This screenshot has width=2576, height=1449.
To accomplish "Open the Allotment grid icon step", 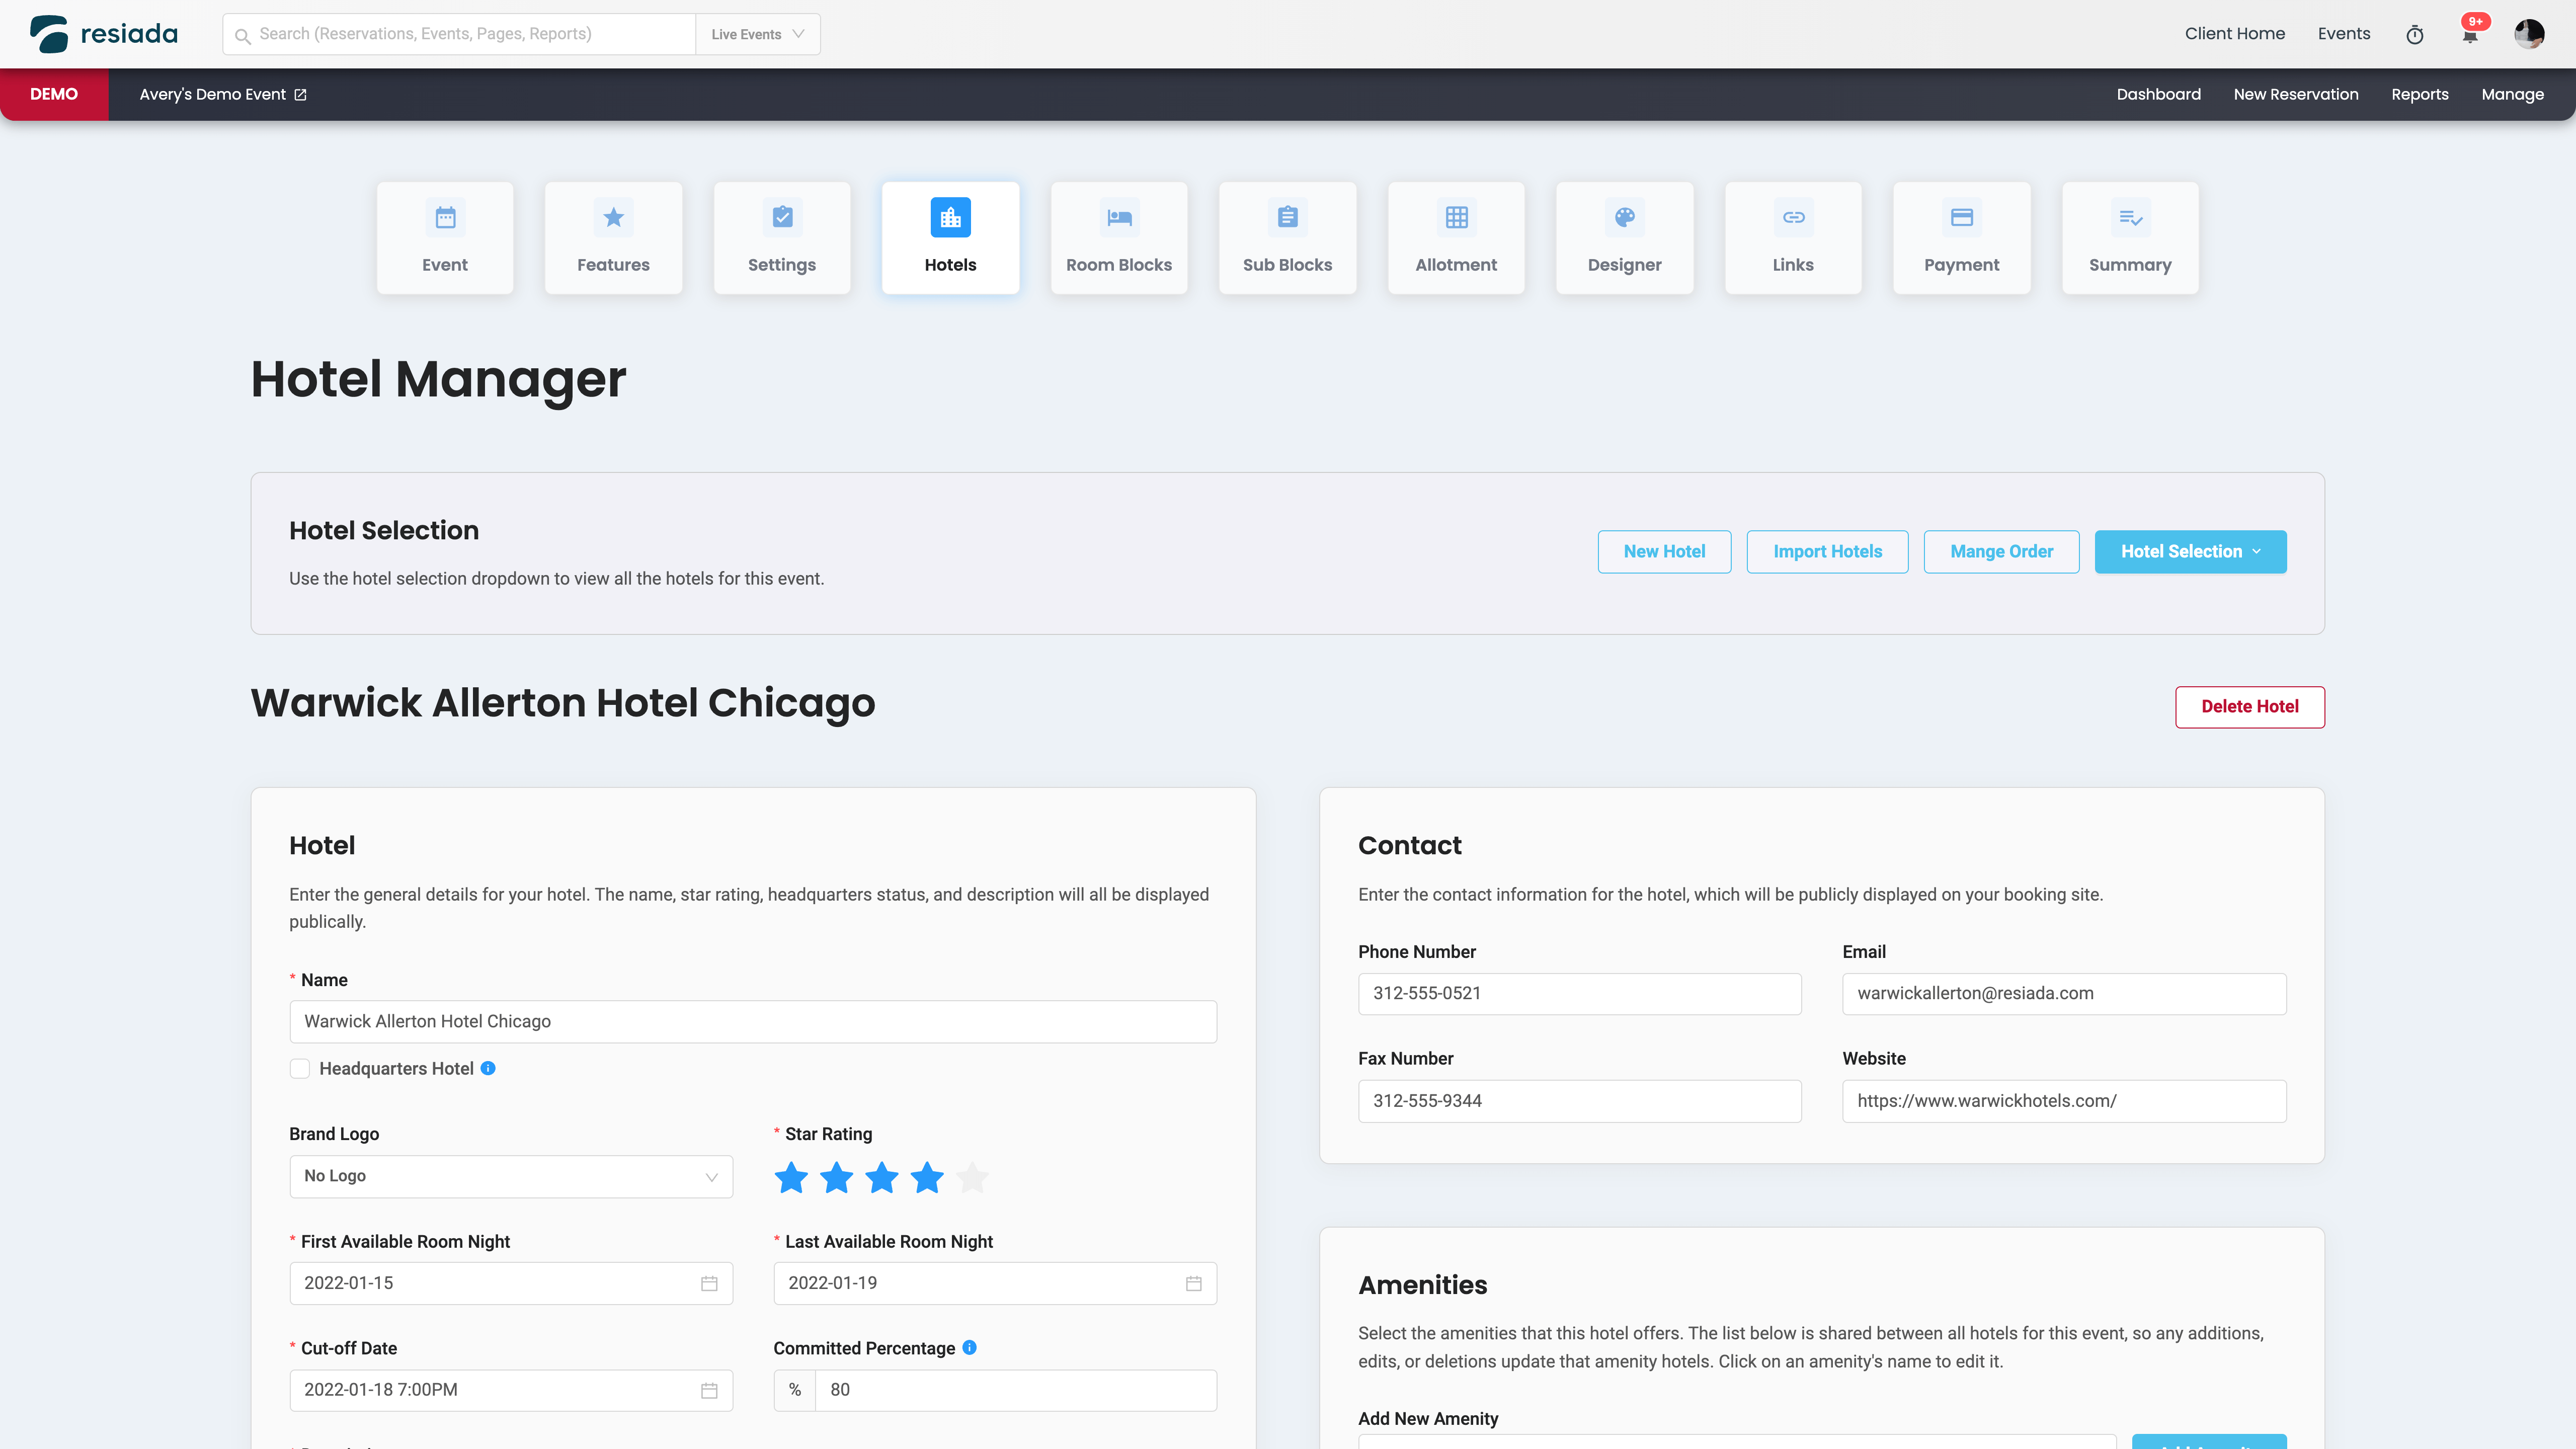I will tap(1456, 217).
